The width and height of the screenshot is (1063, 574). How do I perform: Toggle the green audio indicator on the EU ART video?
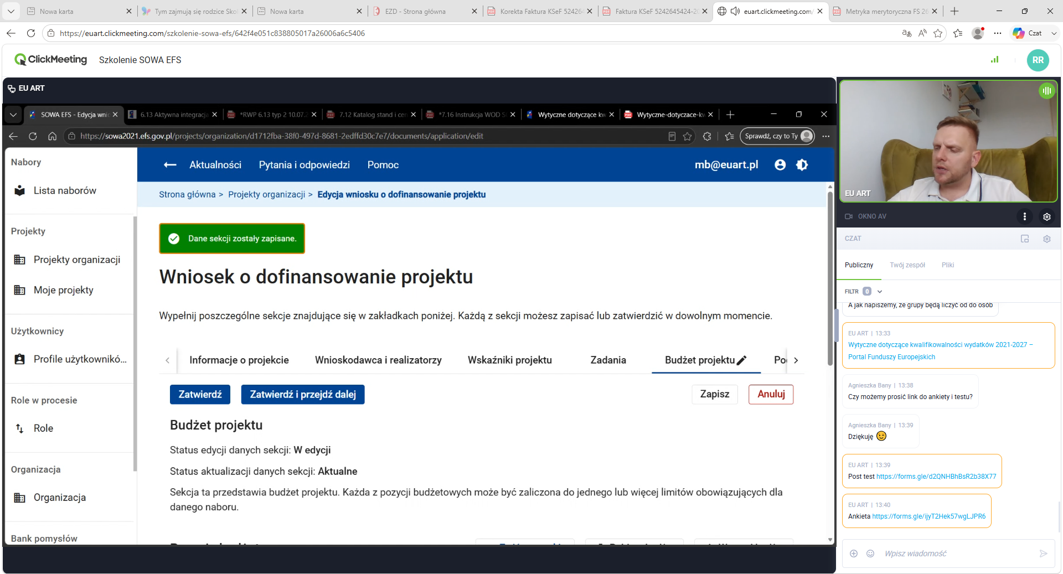(x=1046, y=91)
